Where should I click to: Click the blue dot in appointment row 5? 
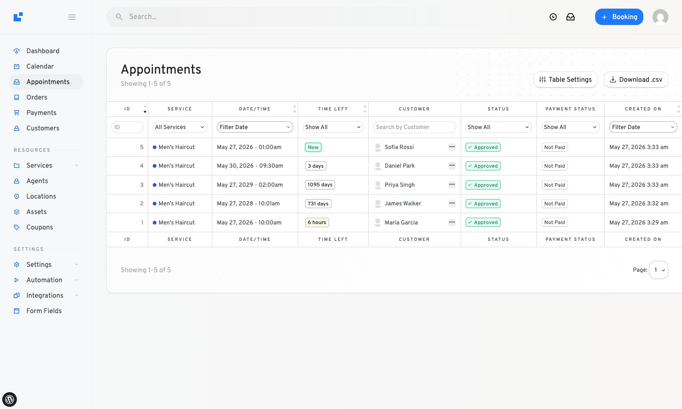coord(155,147)
